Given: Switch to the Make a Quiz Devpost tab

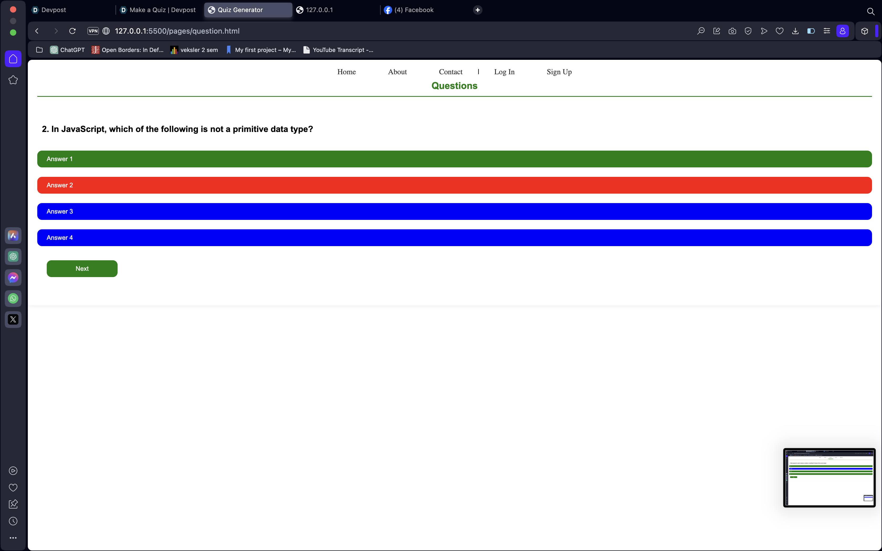Looking at the screenshot, I should (x=162, y=10).
